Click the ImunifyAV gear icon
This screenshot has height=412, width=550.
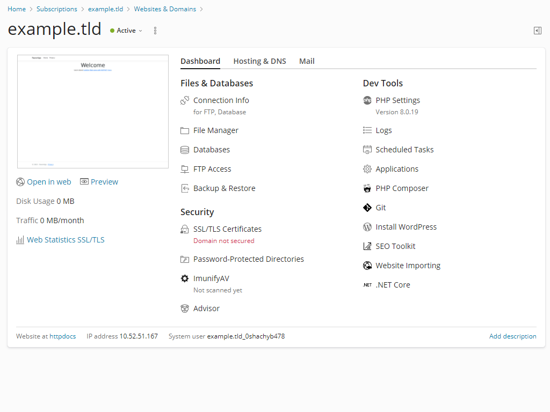185,278
